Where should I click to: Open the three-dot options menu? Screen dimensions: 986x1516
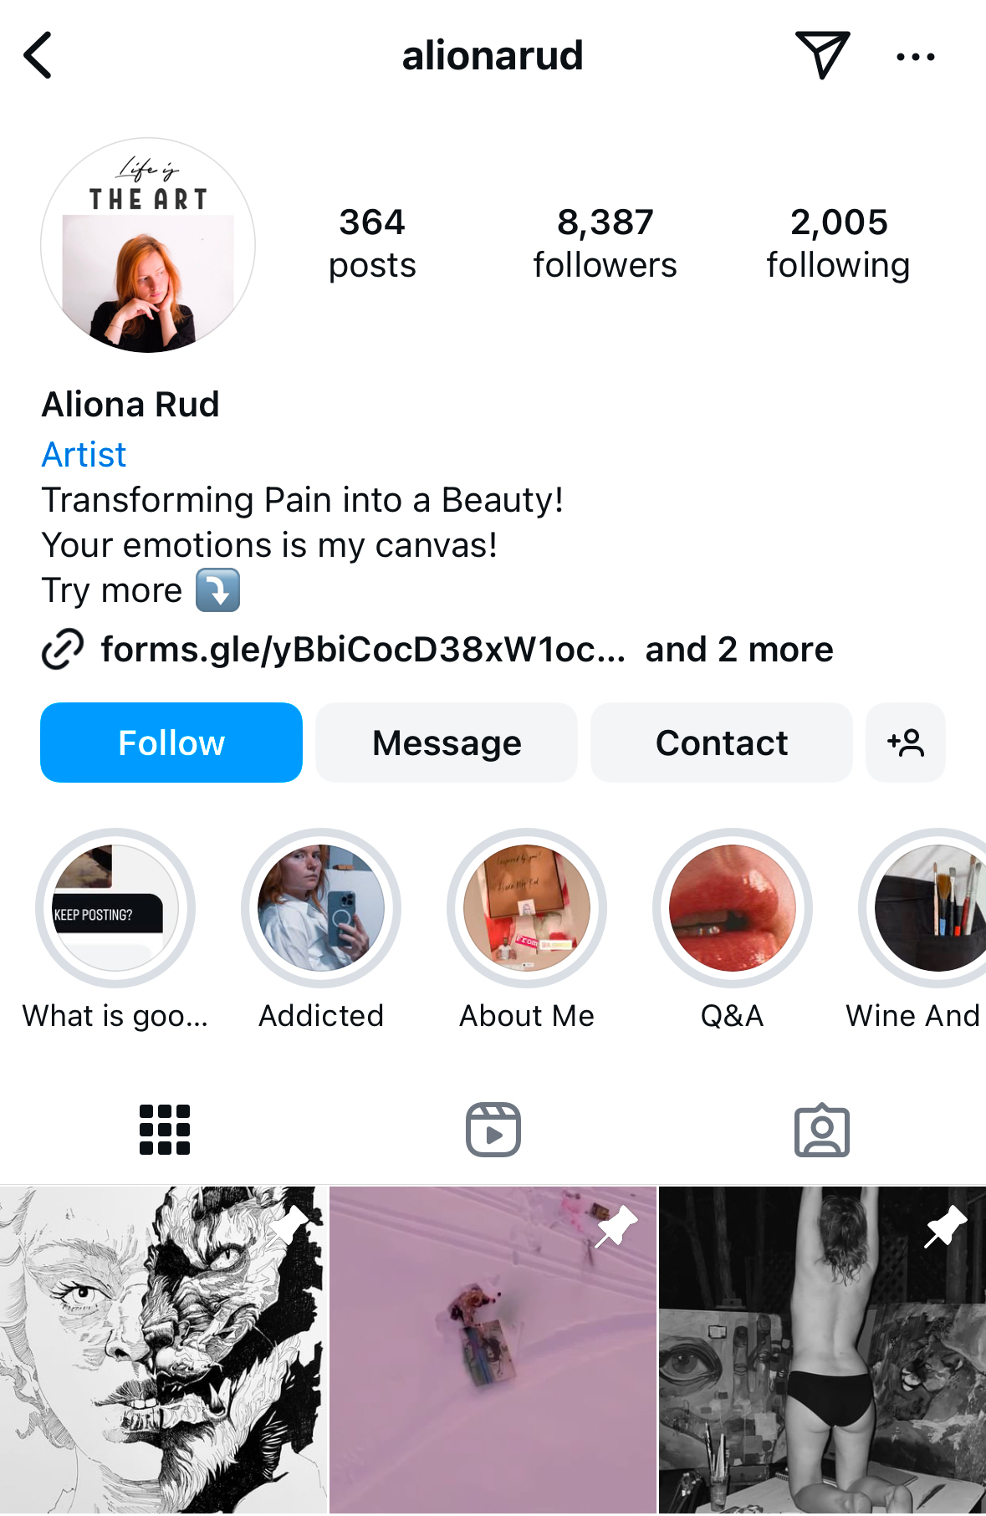[x=915, y=57]
